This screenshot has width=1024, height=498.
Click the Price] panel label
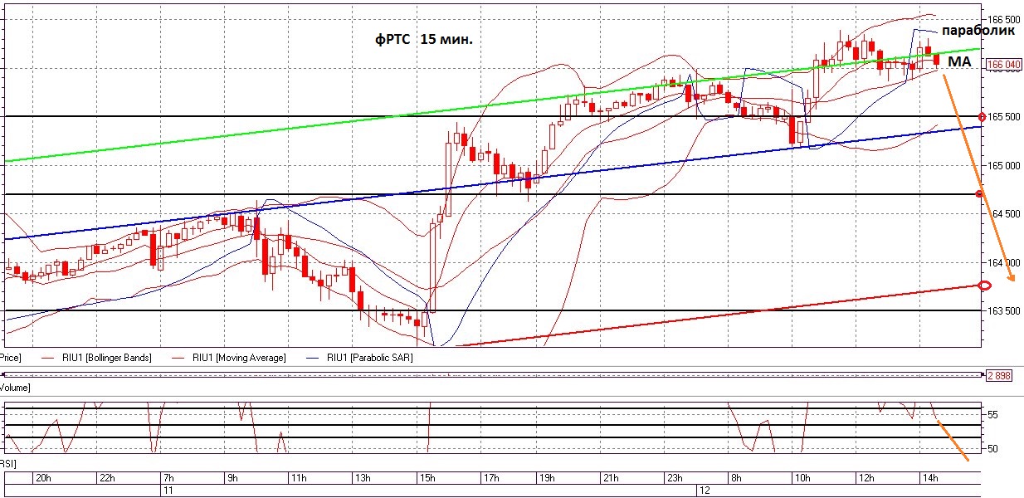pyautogui.click(x=10, y=358)
